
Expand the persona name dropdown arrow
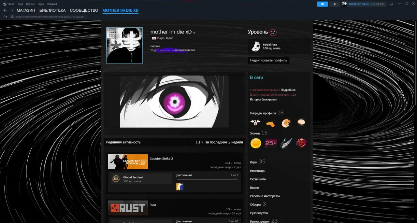click(x=194, y=33)
